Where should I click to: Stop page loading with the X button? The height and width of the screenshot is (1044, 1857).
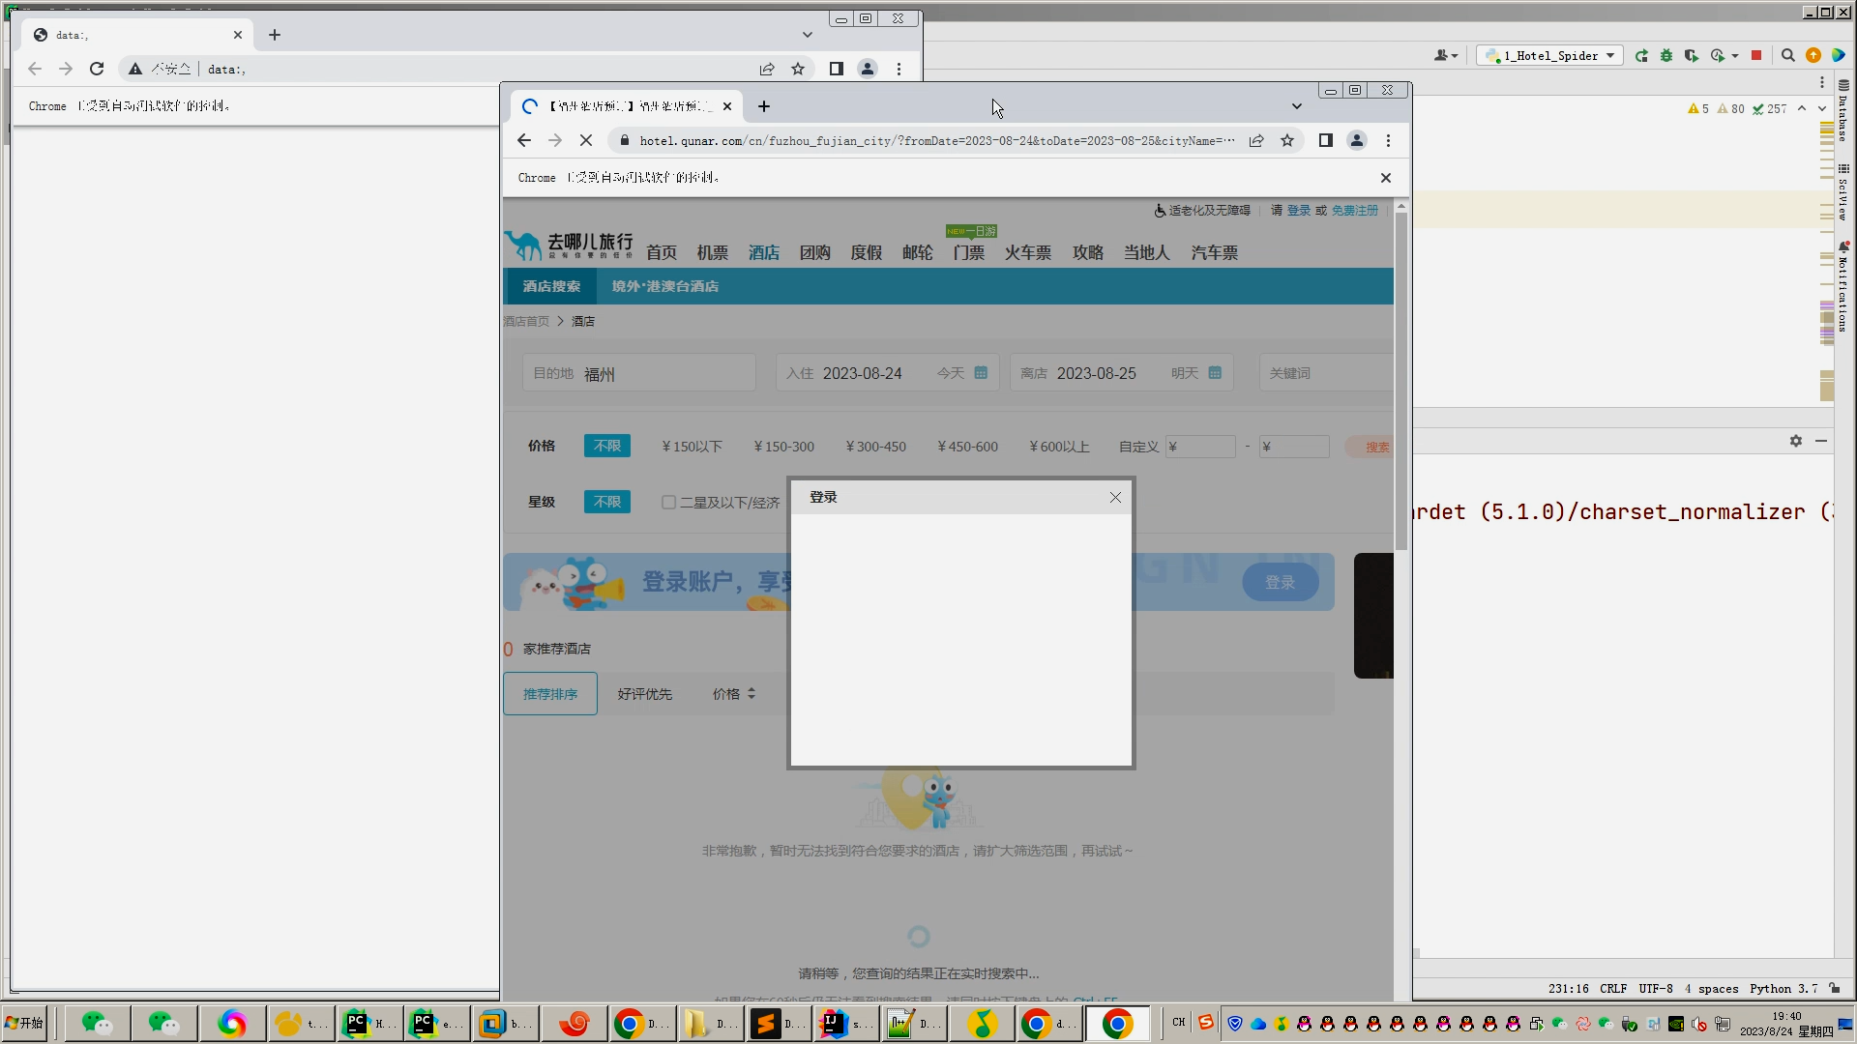coord(586,141)
